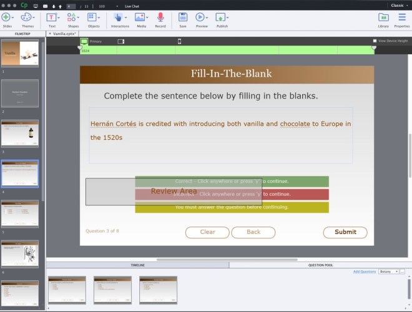Click the Text tool icon
The height and width of the screenshot is (312, 412).
point(51,17)
